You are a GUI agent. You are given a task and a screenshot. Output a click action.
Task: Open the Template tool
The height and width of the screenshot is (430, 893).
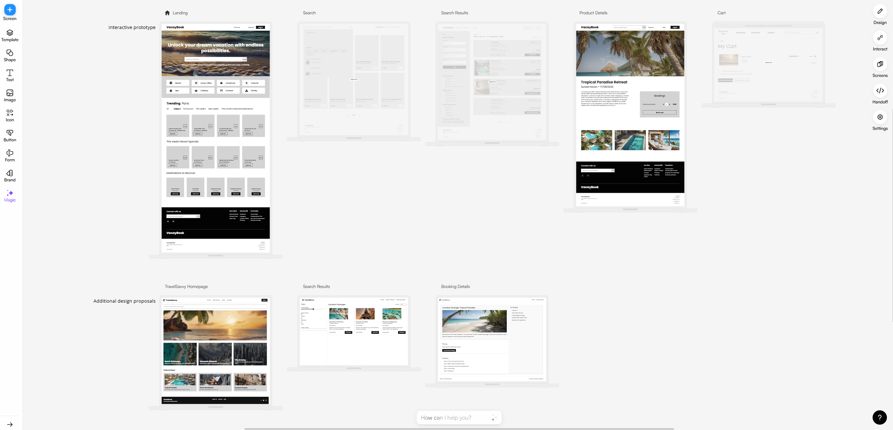pos(10,35)
